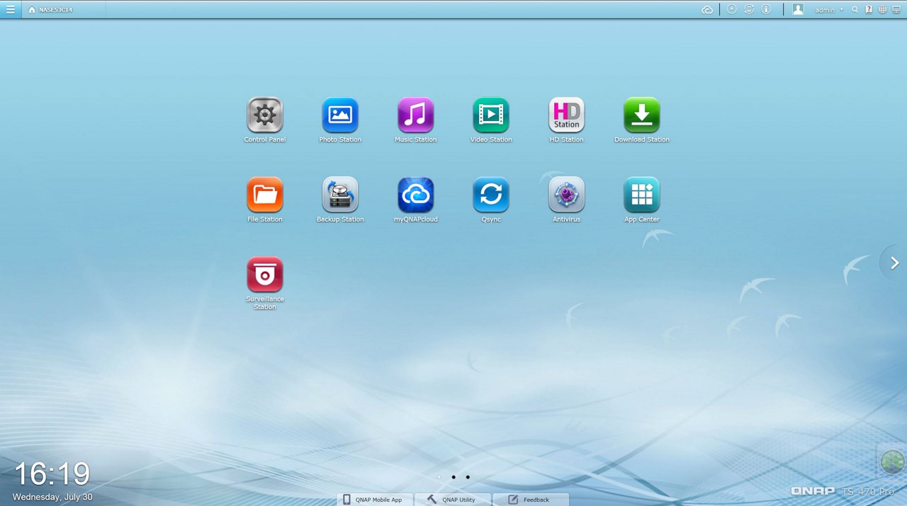
Task: Open help via the question mark icon
Action: point(869,10)
